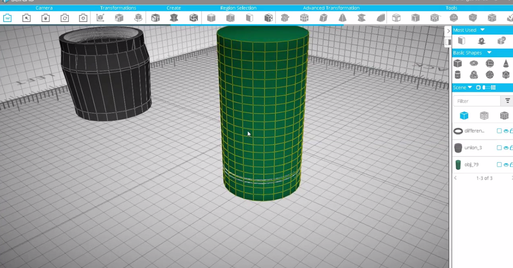The image size is (513, 268).
Task: Select face region selection cube icon
Action: point(211,18)
